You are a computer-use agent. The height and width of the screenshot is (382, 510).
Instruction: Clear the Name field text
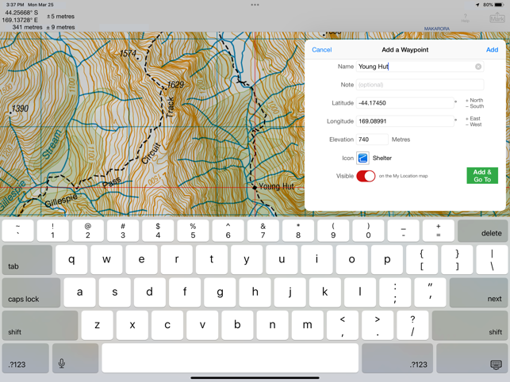(478, 67)
